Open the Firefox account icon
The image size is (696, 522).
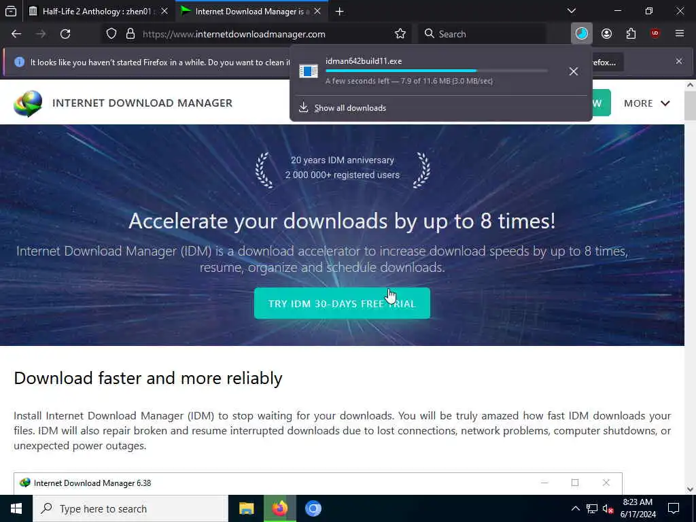(607, 34)
